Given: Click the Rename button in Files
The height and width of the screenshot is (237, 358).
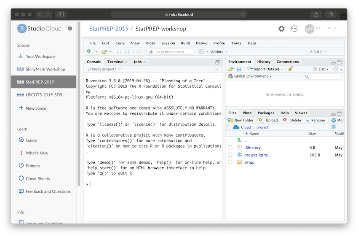Looking at the screenshot, I should coord(315,120).
